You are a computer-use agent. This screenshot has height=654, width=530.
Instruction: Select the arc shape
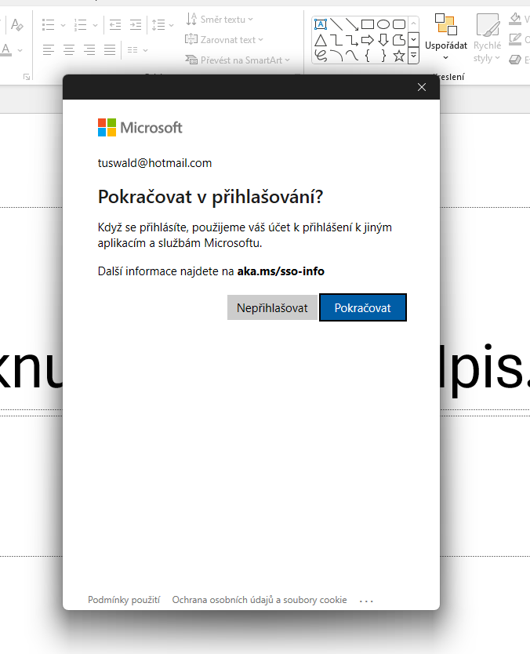(336, 56)
